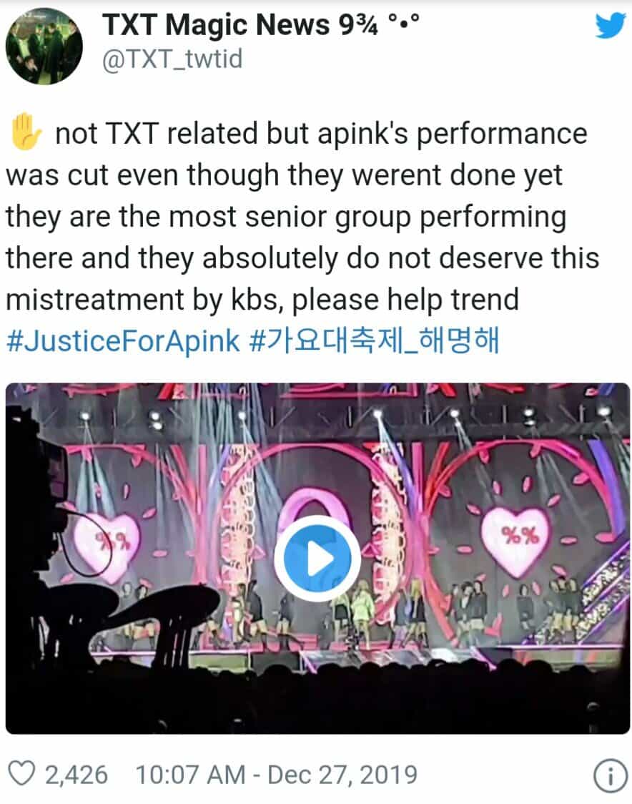Open the #가요대축제_해명해 hashtag

tap(374, 341)
